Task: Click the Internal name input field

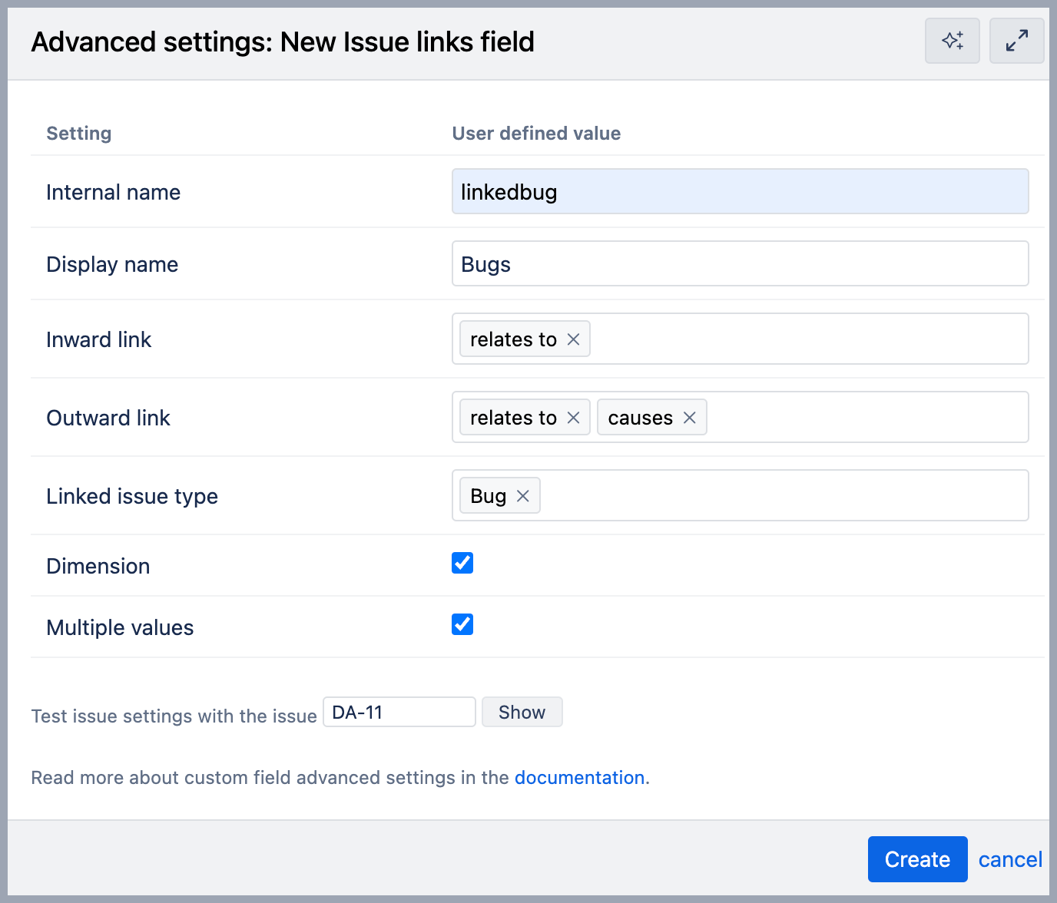Action: (x=740, y=192)
